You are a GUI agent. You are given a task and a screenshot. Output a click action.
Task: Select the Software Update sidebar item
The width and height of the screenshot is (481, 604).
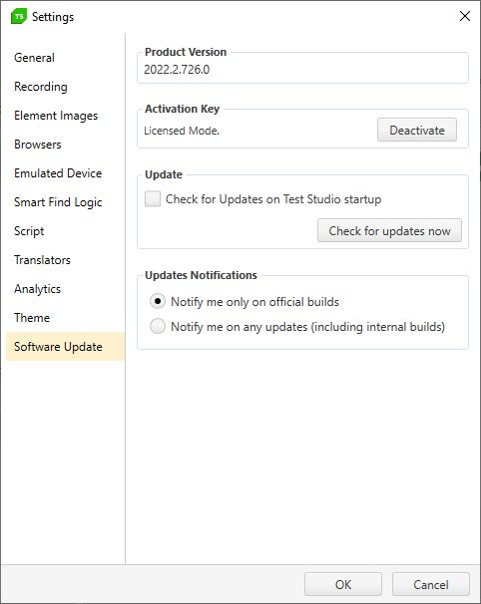pos(65,347)
